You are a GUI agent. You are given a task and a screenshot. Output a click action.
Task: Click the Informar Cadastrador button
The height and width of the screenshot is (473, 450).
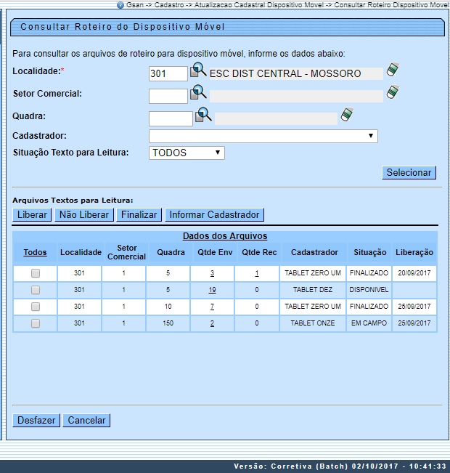click(214, 214)
